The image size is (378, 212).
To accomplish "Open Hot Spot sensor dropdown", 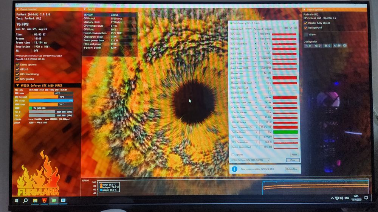I will point(256,49).
